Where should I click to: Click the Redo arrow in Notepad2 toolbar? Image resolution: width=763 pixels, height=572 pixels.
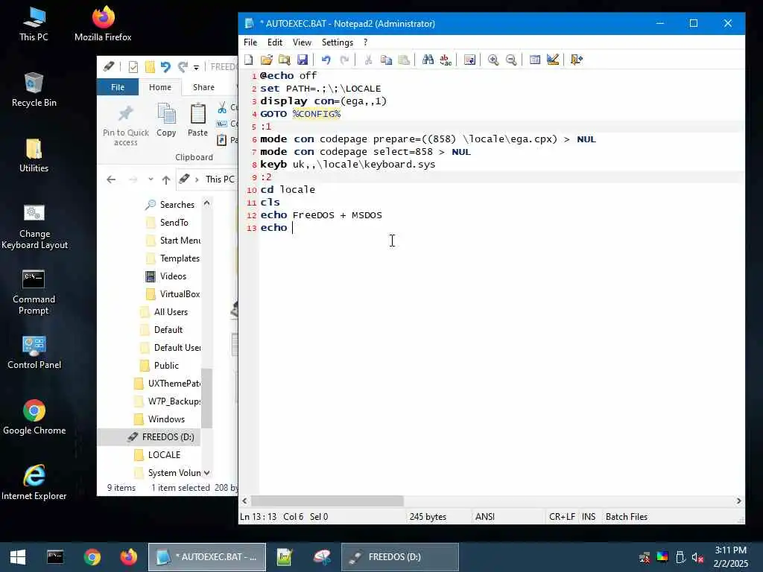(344, 60)
